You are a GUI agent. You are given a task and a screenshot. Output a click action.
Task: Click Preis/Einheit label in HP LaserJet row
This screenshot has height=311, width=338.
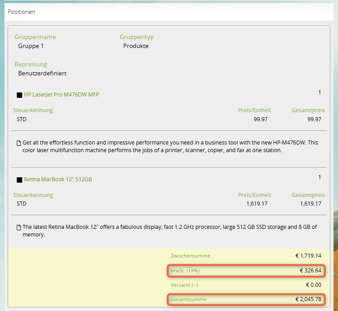[x=255, y=110]
